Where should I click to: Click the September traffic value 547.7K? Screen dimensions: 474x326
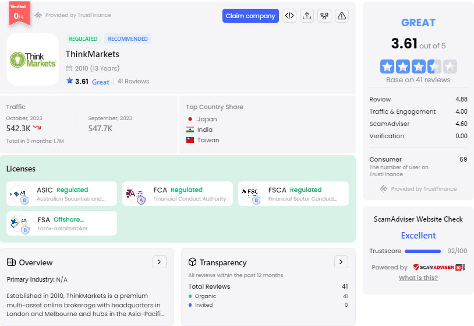[x=100, y=128]
